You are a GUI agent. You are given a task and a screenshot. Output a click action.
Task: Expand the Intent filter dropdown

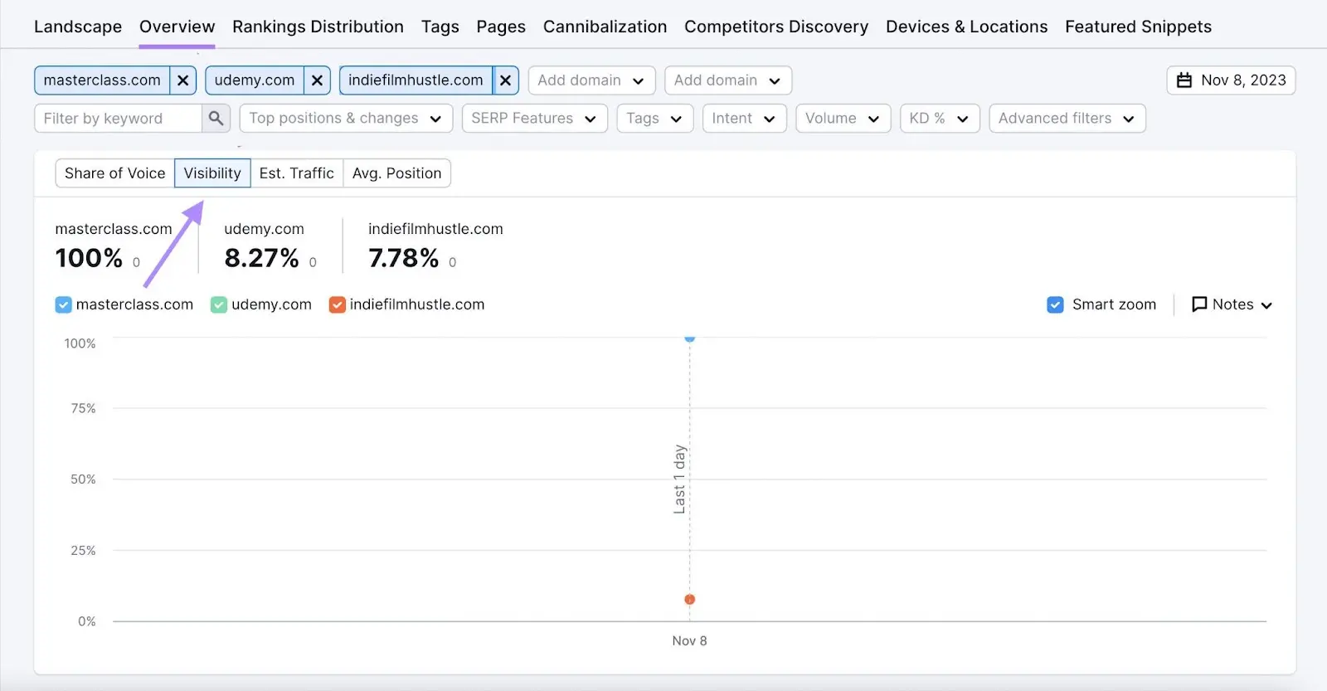click(744, 118)
